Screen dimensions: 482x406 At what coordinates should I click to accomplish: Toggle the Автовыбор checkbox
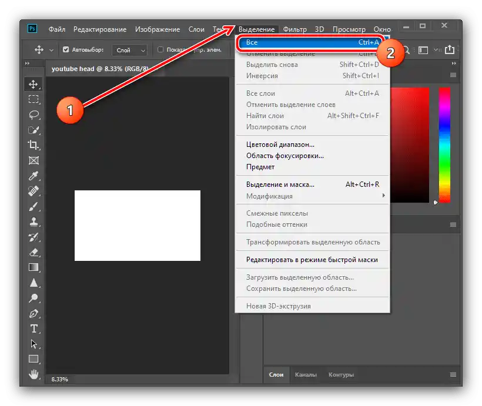click(x=66, y=49)
